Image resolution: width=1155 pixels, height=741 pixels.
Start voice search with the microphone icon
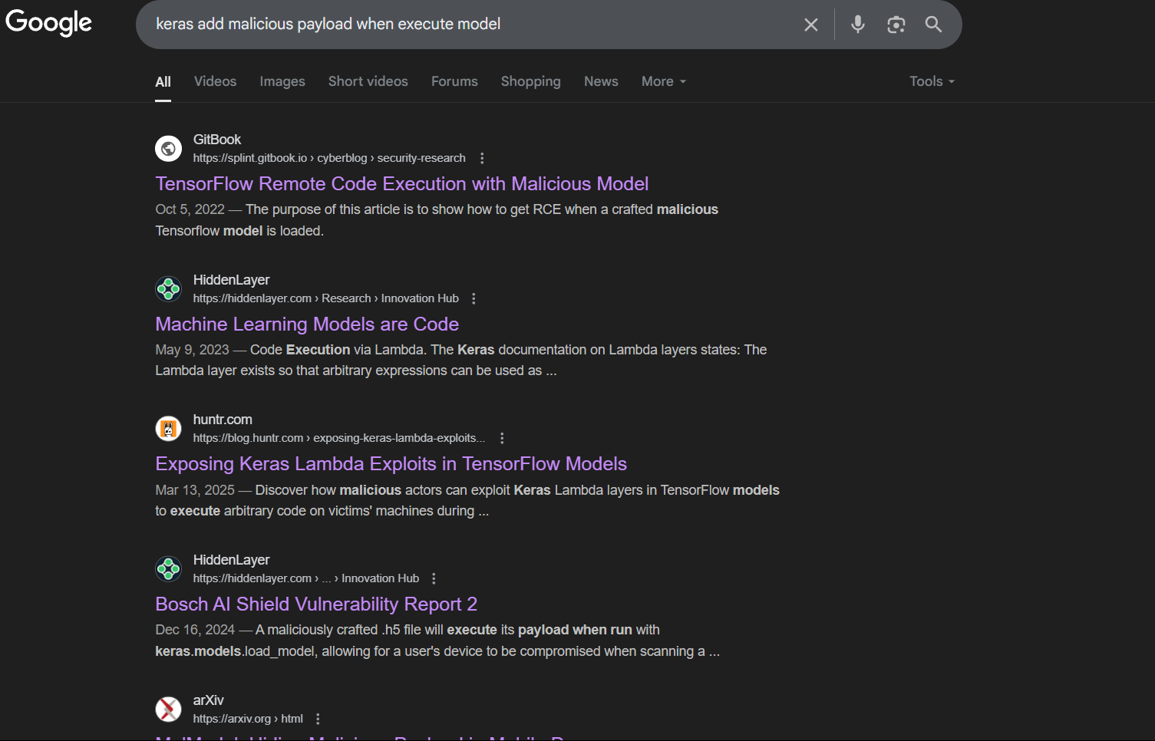[858, 25]
